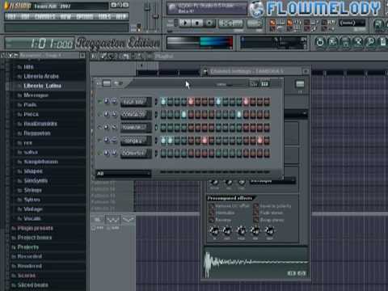Open the CHANNELS menu
Image resolution: width=388 pixels, height=291 pixels.
pyautogui.click(x=44, y=17)
